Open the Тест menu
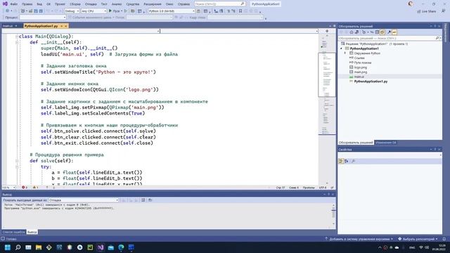Image resolution: width=450 pixels, height=253 pixels. (104, 4)
